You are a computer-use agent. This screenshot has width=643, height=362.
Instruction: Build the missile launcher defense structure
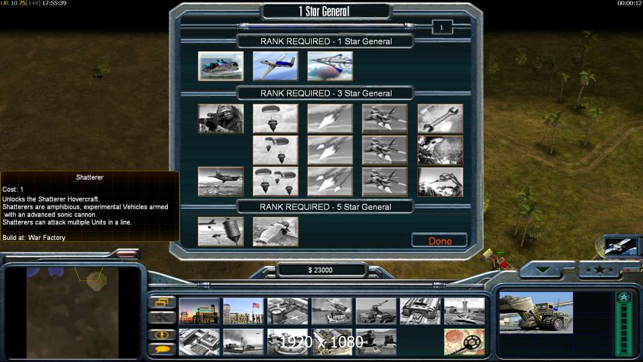[x=332, y=311]
